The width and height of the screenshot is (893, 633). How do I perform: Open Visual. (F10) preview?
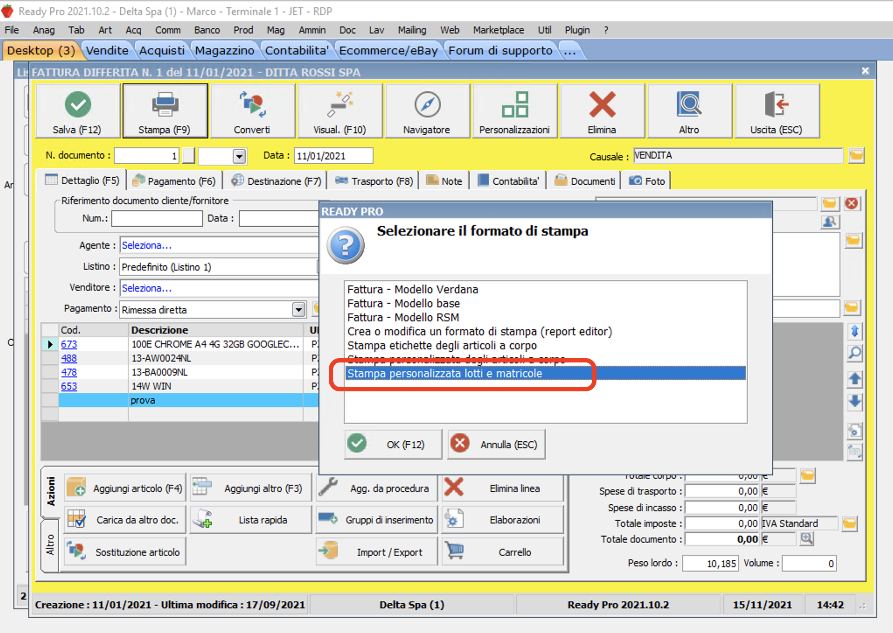pos(340,111)
